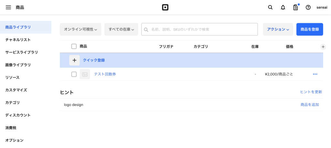Go to チャネルリスト in the sidebar
Viewport: 331px width, 148px height.
[x=18, y=40]
